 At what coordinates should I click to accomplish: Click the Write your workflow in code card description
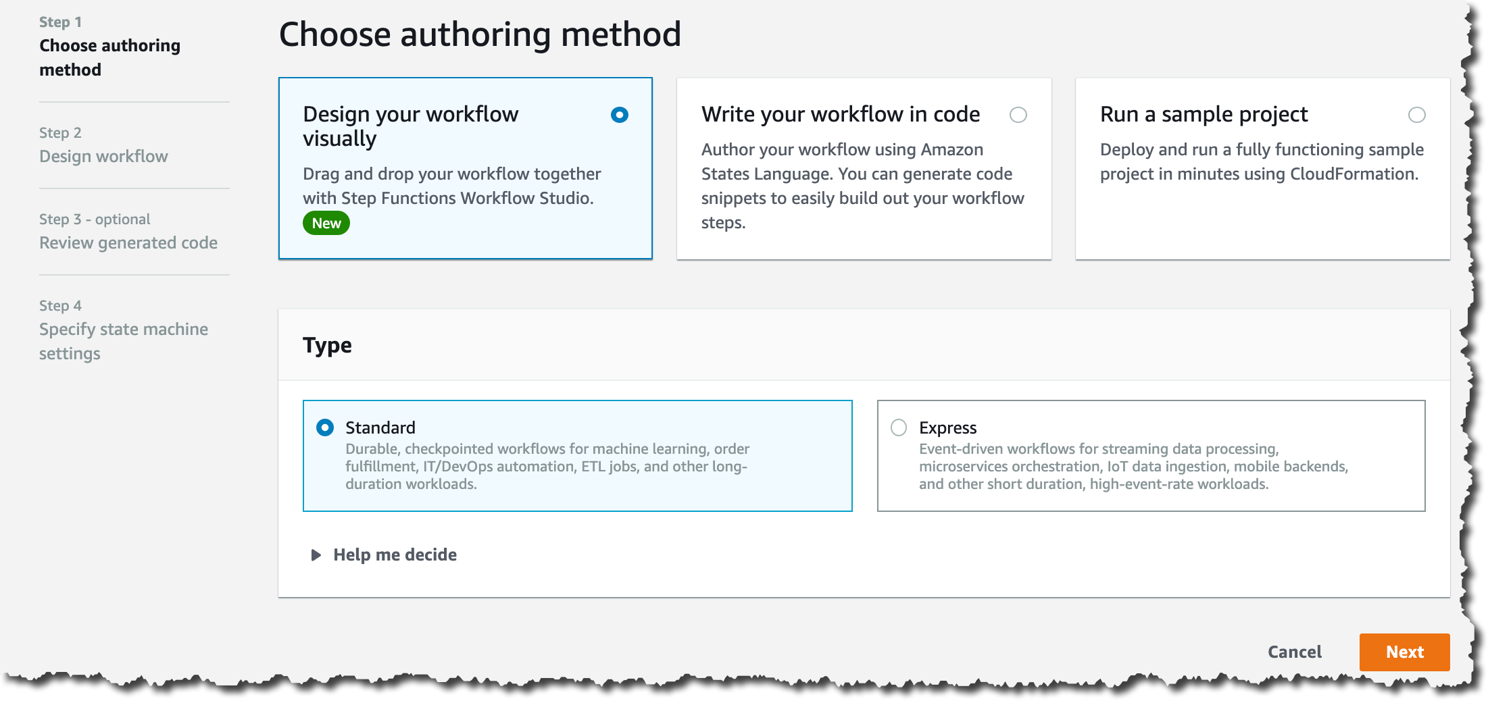pos(862,186)
